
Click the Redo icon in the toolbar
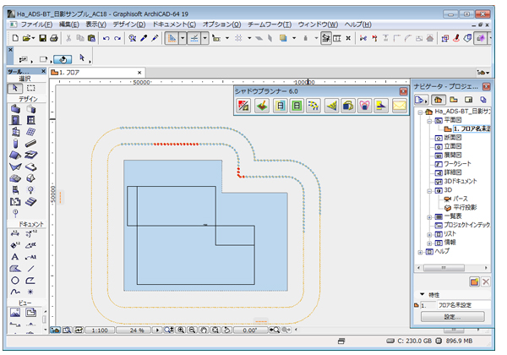click(x=117, y=38)
